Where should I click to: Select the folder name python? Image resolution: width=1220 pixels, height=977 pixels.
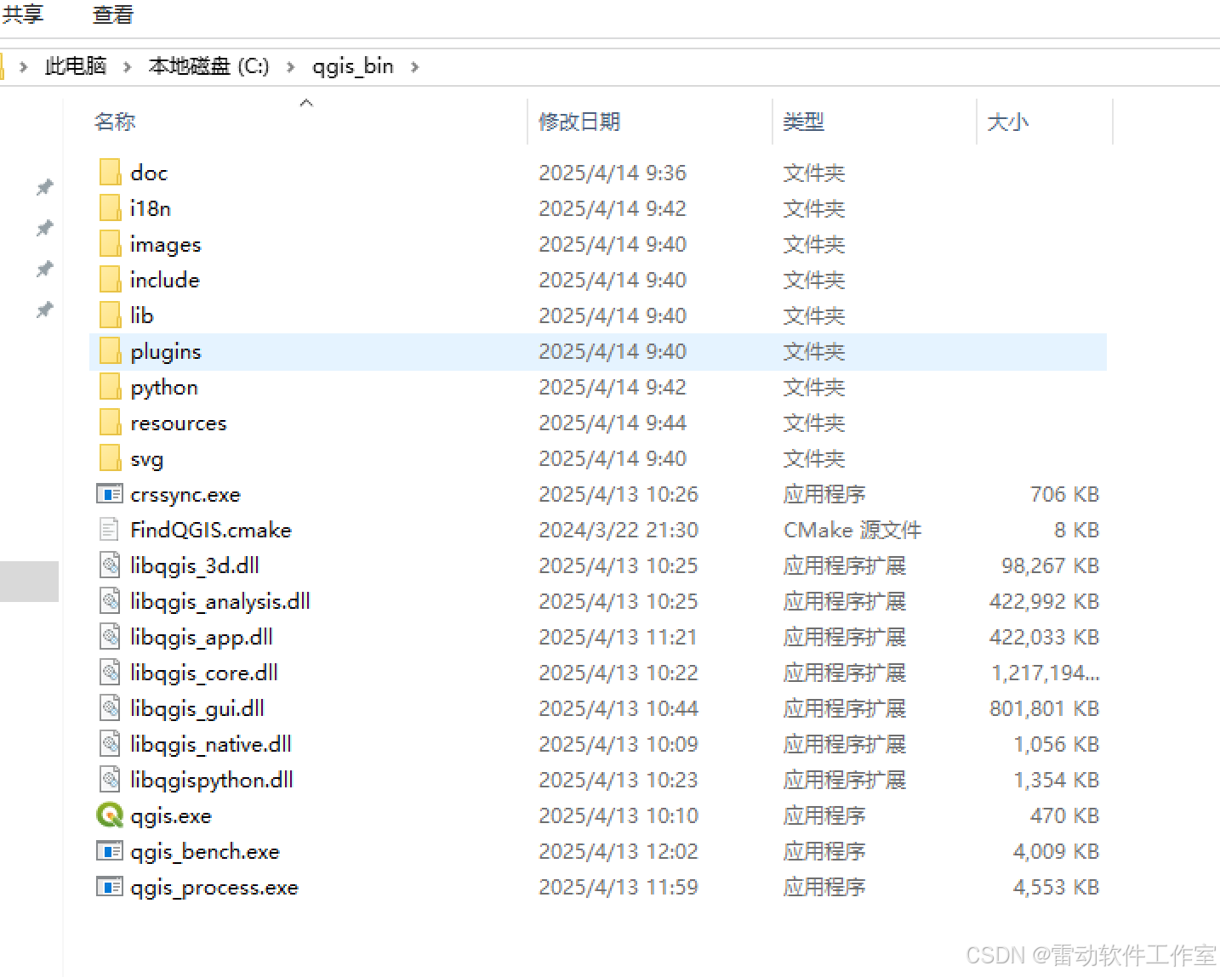click(x=164, y=387)
